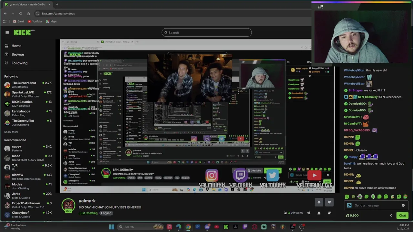Click yalmark streamer avatar below video
Viewport: 413px width, 232px height.
[68, 205]
